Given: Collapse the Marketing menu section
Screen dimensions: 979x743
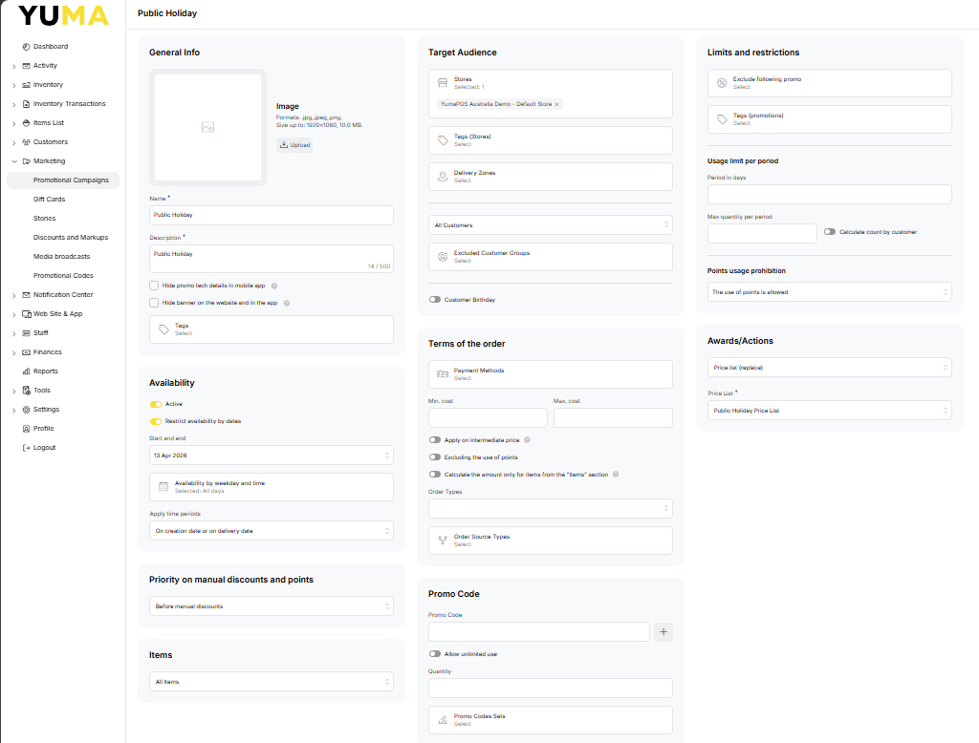Looking at the screenshot, I should [x=14, y=161].
